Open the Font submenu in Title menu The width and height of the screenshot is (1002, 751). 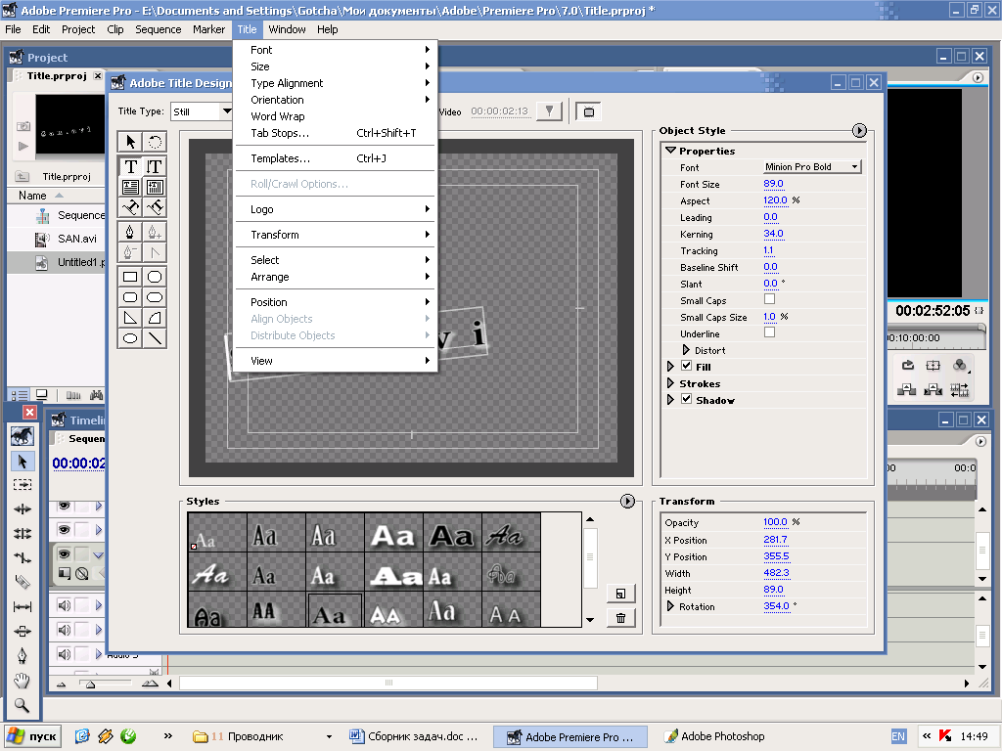[336, 50]
